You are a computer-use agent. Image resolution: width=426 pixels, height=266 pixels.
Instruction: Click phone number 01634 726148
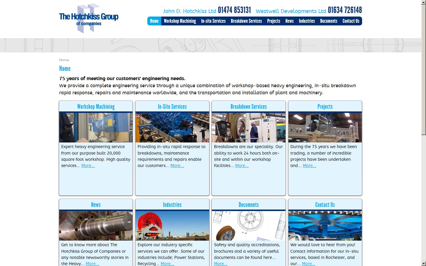(x=345, y=10)
